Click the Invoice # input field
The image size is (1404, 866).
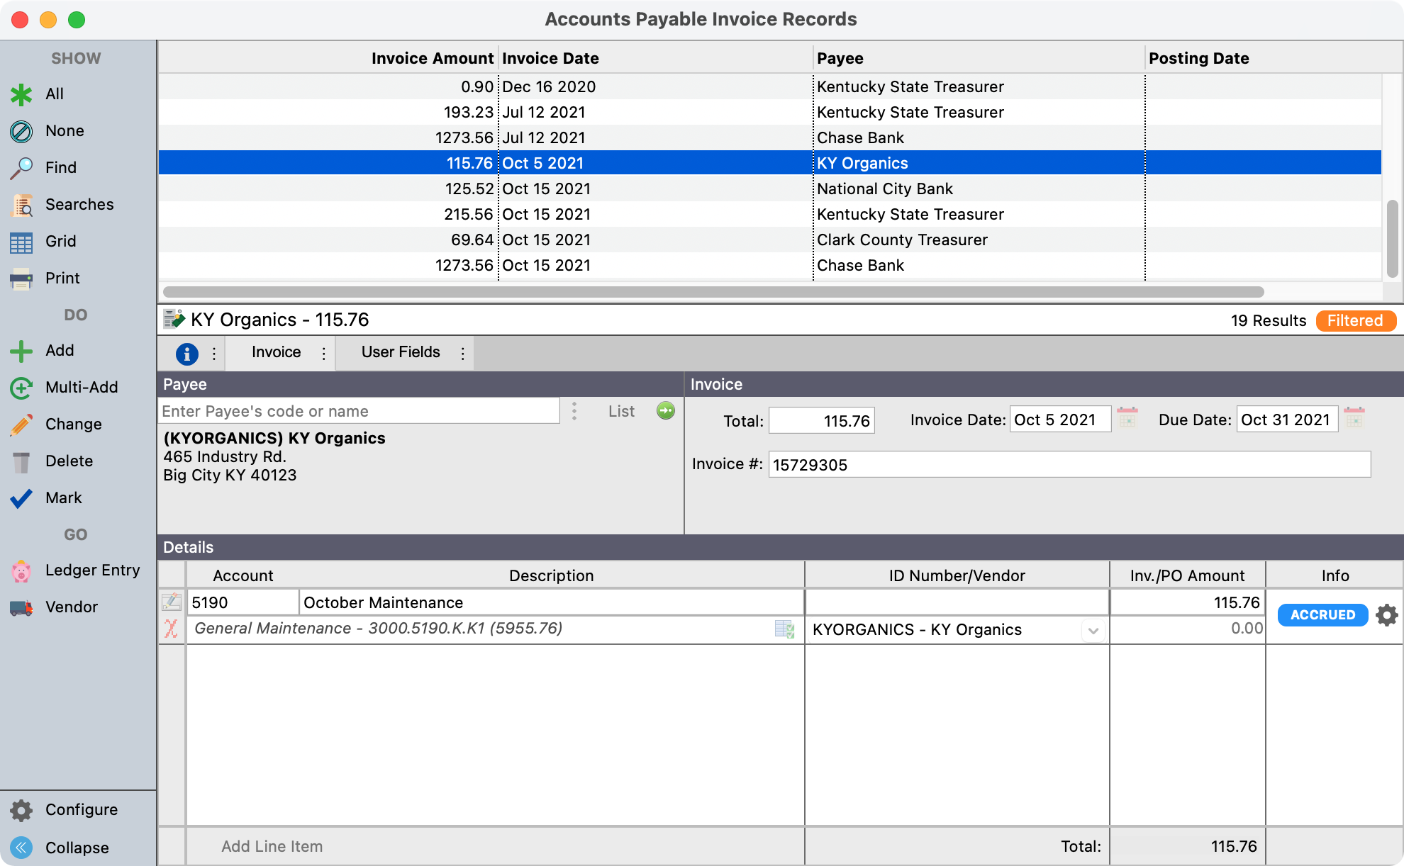(1069, 465)
